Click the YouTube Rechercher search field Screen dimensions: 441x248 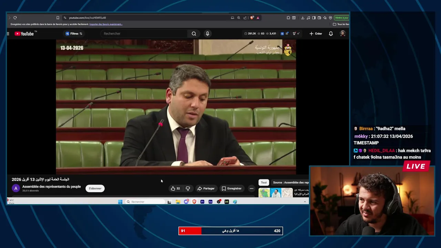(x=145, y=33)
